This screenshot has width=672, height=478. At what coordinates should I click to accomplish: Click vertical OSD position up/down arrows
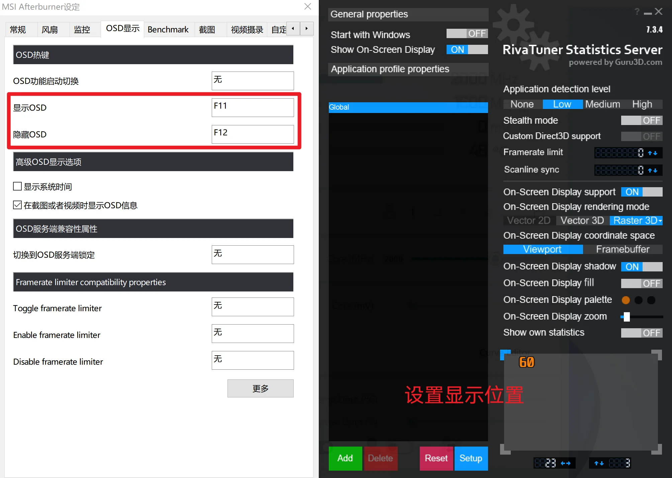[x=599, y=463]
